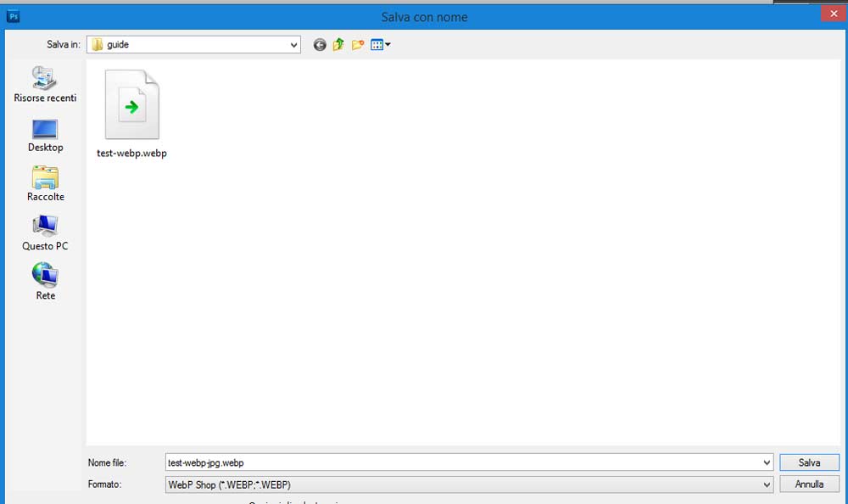The height and width of the screenshot is (504, 848).
Task: Open the Nome file dropdown arrow
Action: click(x=767, y=463)
